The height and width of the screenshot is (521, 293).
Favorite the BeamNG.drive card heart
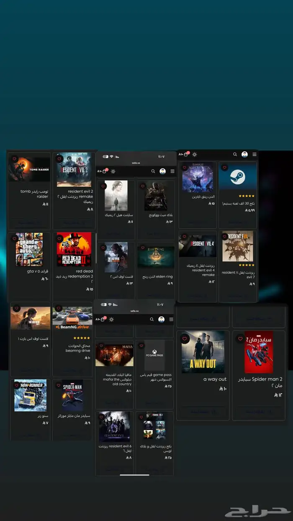[59, 309]
